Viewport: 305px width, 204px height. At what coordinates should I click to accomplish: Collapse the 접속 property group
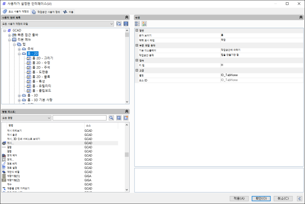137,61
